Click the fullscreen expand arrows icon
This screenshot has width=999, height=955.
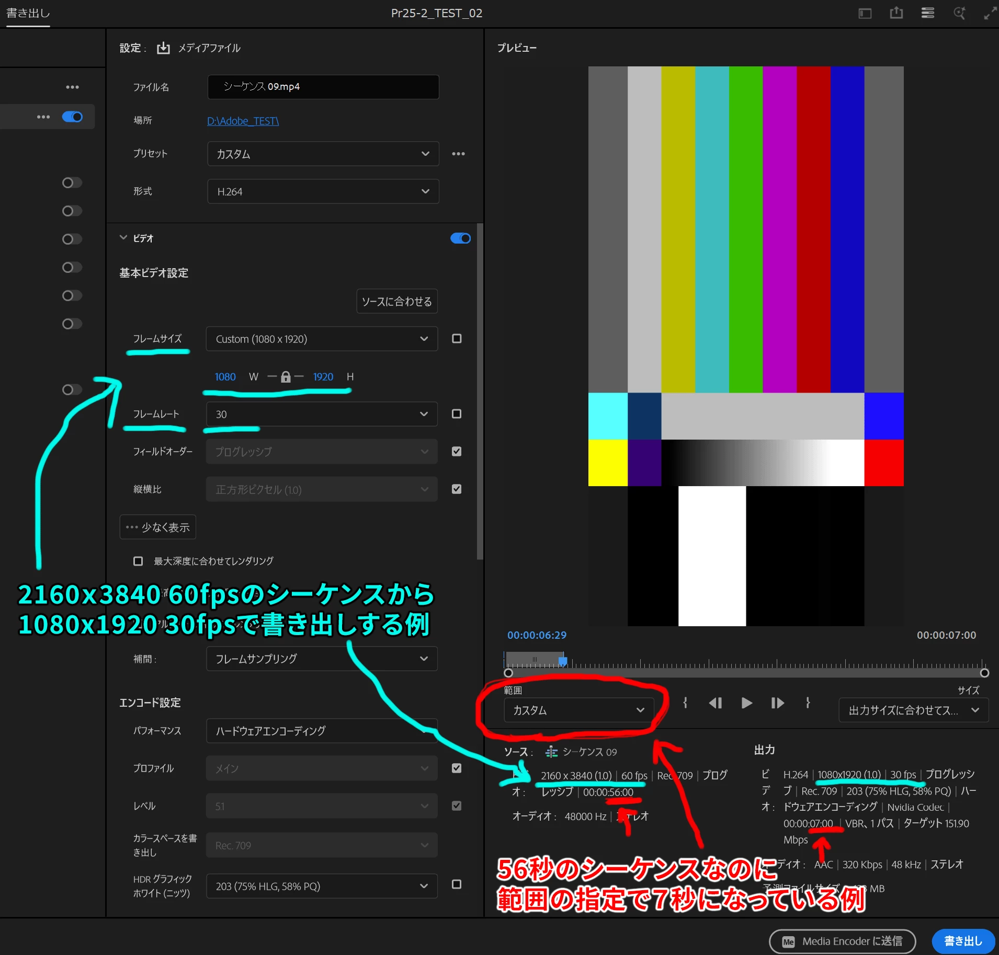[990, 13]
